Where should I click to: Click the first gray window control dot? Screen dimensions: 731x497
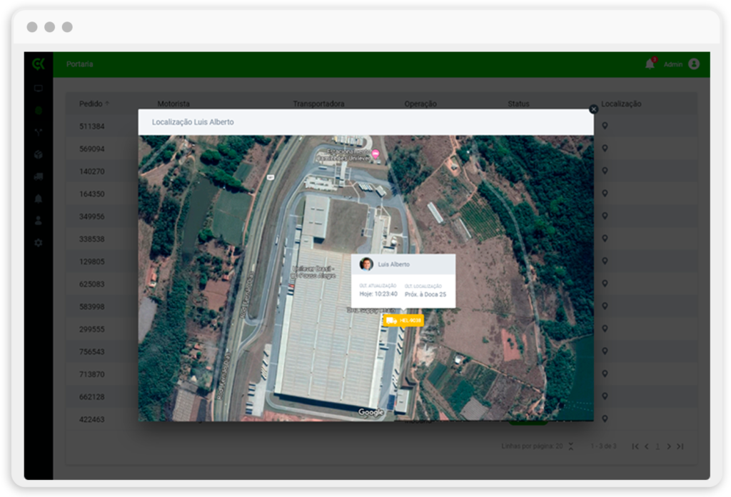point(32,27)
